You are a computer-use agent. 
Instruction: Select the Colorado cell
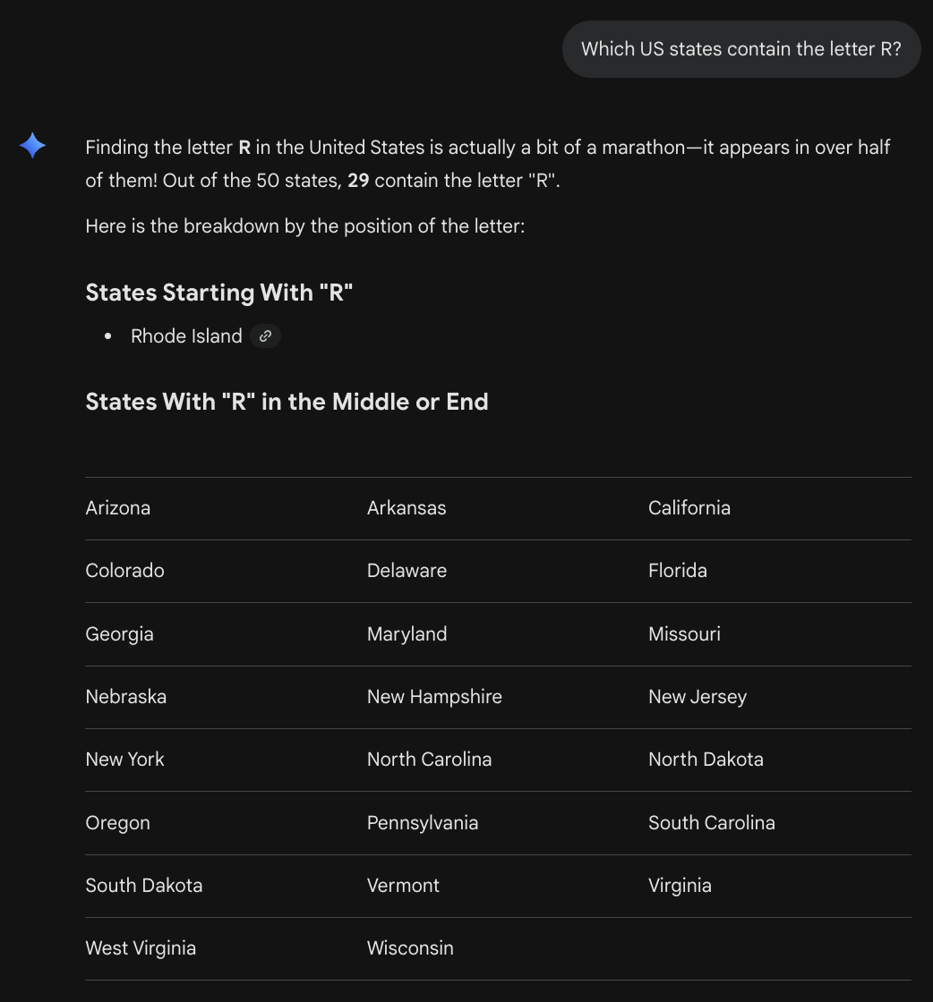[x=124, y=571]
